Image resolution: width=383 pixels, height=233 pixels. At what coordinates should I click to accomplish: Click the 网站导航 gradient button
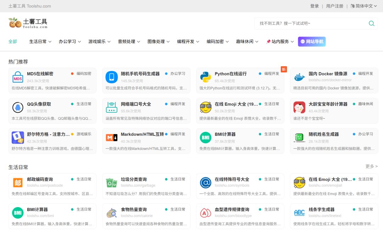[x=312, y=41]
